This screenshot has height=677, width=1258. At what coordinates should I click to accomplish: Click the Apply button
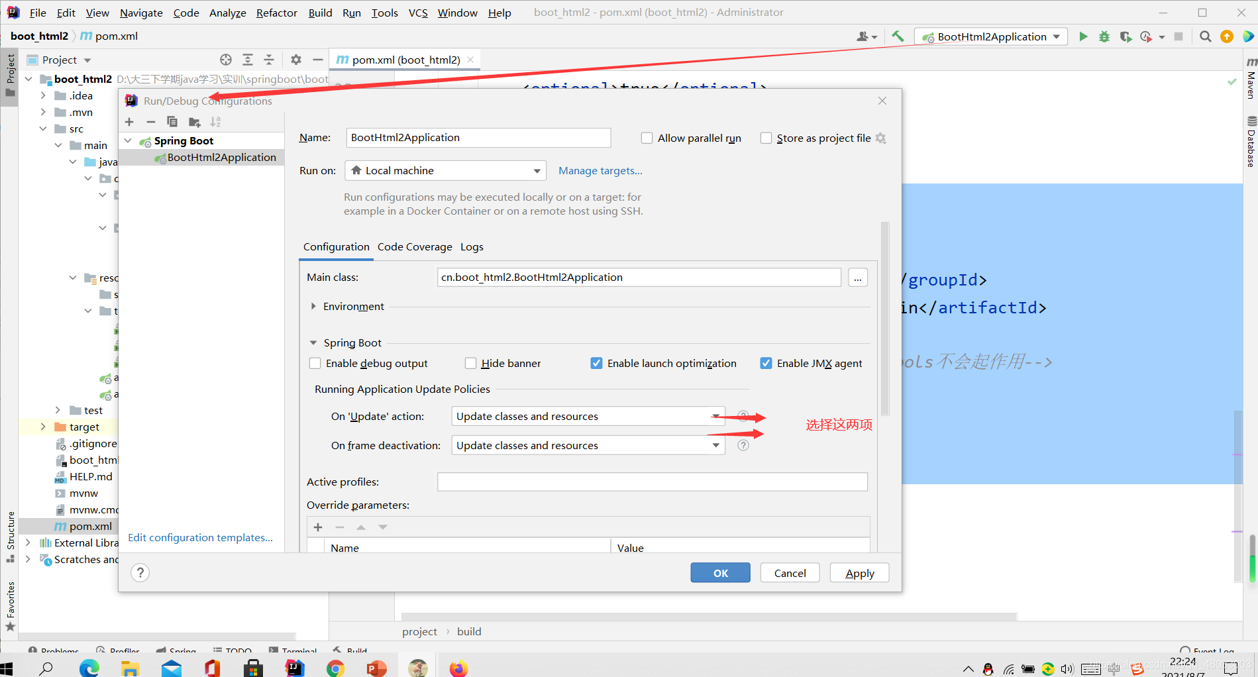pyautogui.click(x=859, y=573)
